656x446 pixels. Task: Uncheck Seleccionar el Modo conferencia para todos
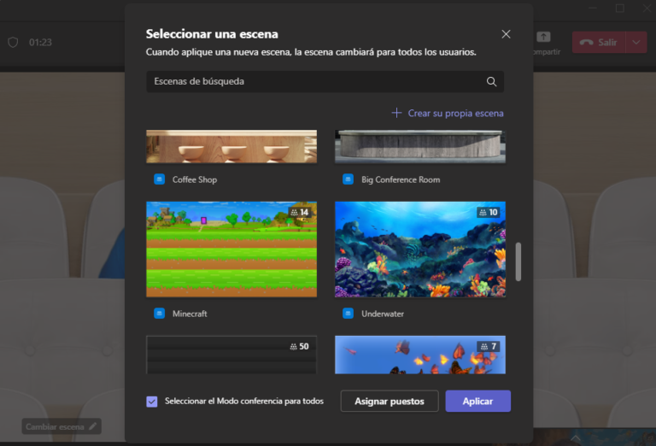(152, 402)
